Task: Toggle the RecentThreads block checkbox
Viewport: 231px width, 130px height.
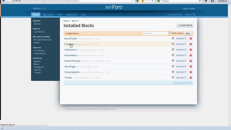Action: [x=173, y=61]
